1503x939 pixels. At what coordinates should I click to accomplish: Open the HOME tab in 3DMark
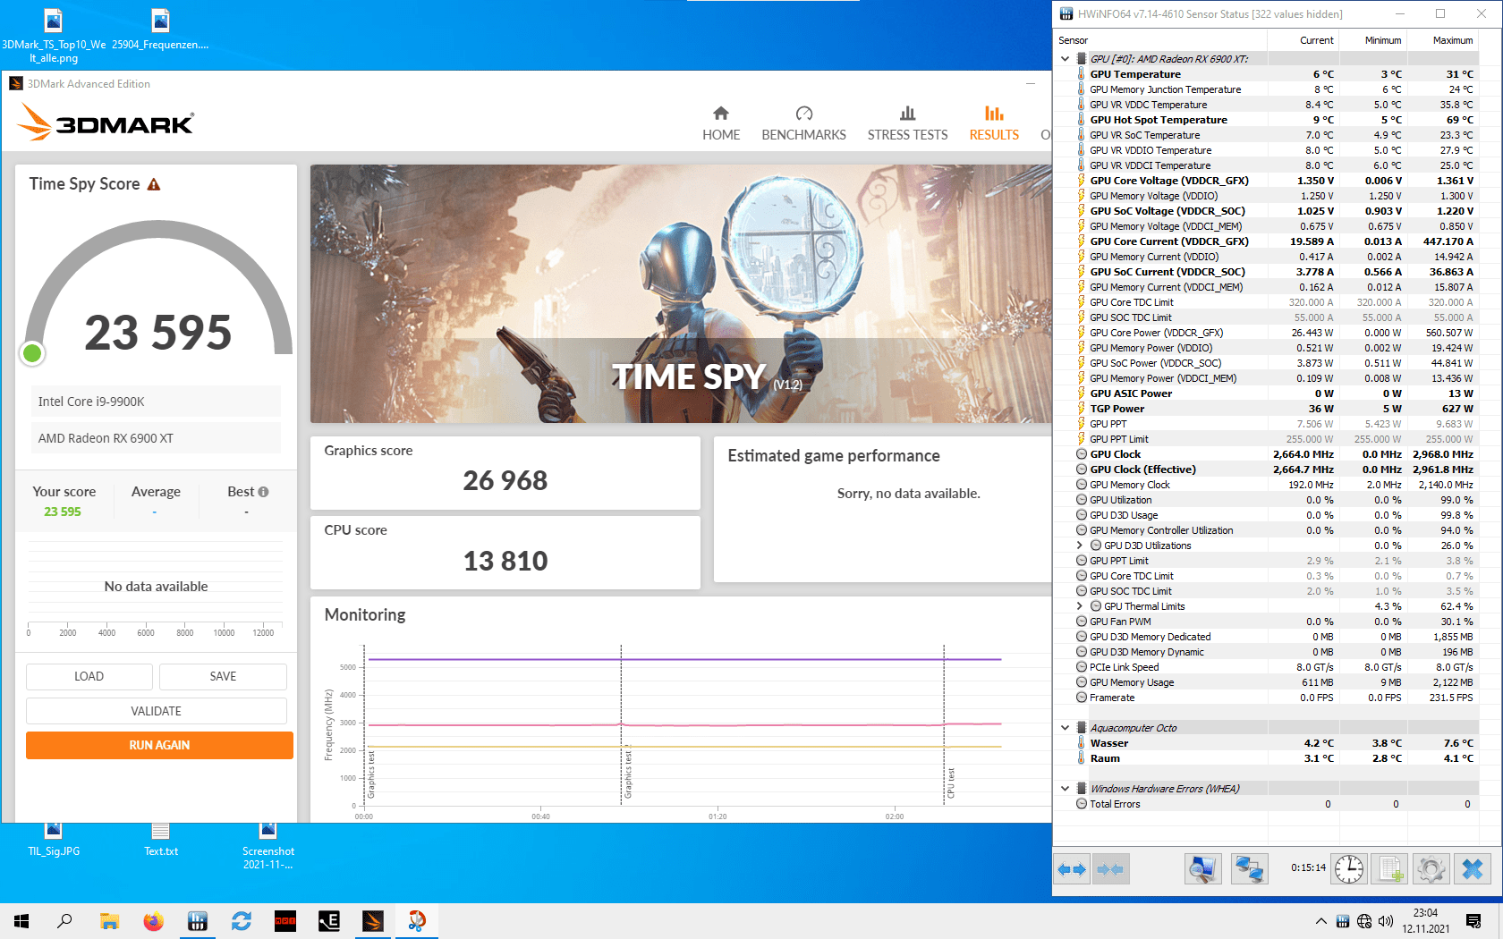[721, 123]
